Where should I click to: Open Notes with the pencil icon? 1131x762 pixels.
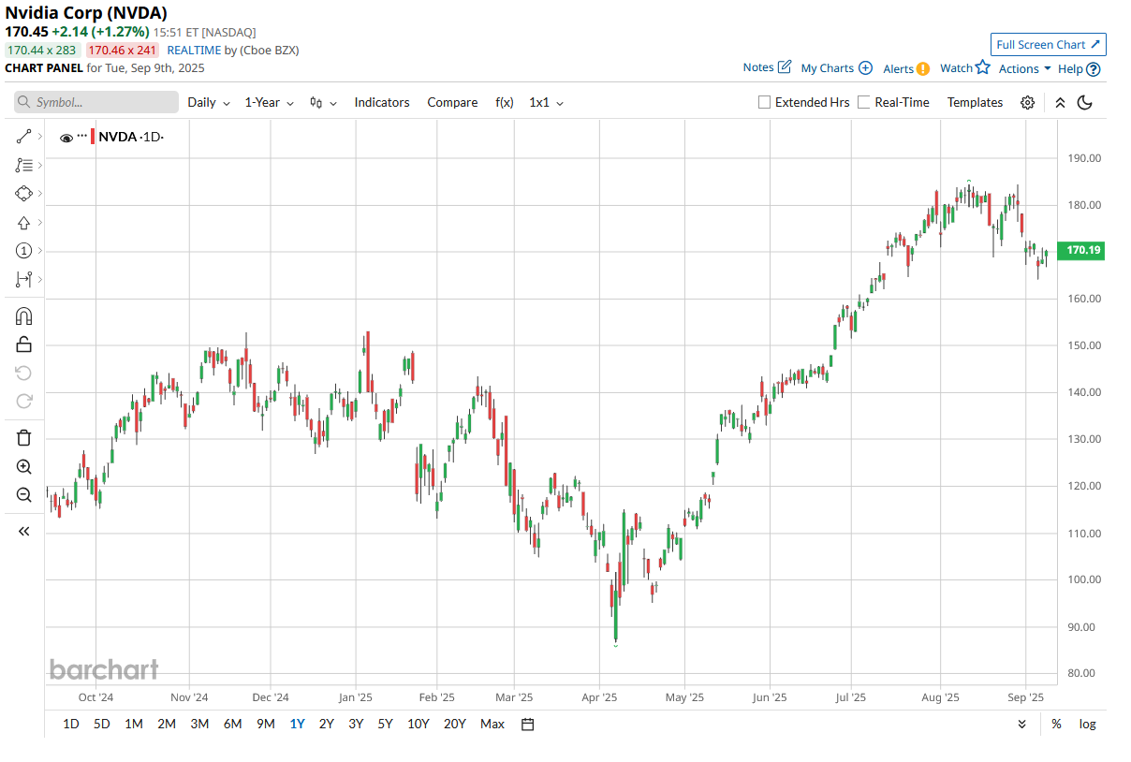(x=785, y=67)
